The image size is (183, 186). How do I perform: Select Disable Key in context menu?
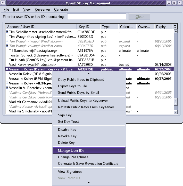89,130
